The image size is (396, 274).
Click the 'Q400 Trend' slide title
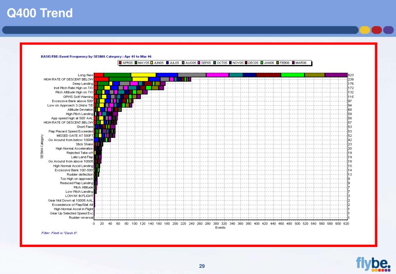(x=39, y=13)
